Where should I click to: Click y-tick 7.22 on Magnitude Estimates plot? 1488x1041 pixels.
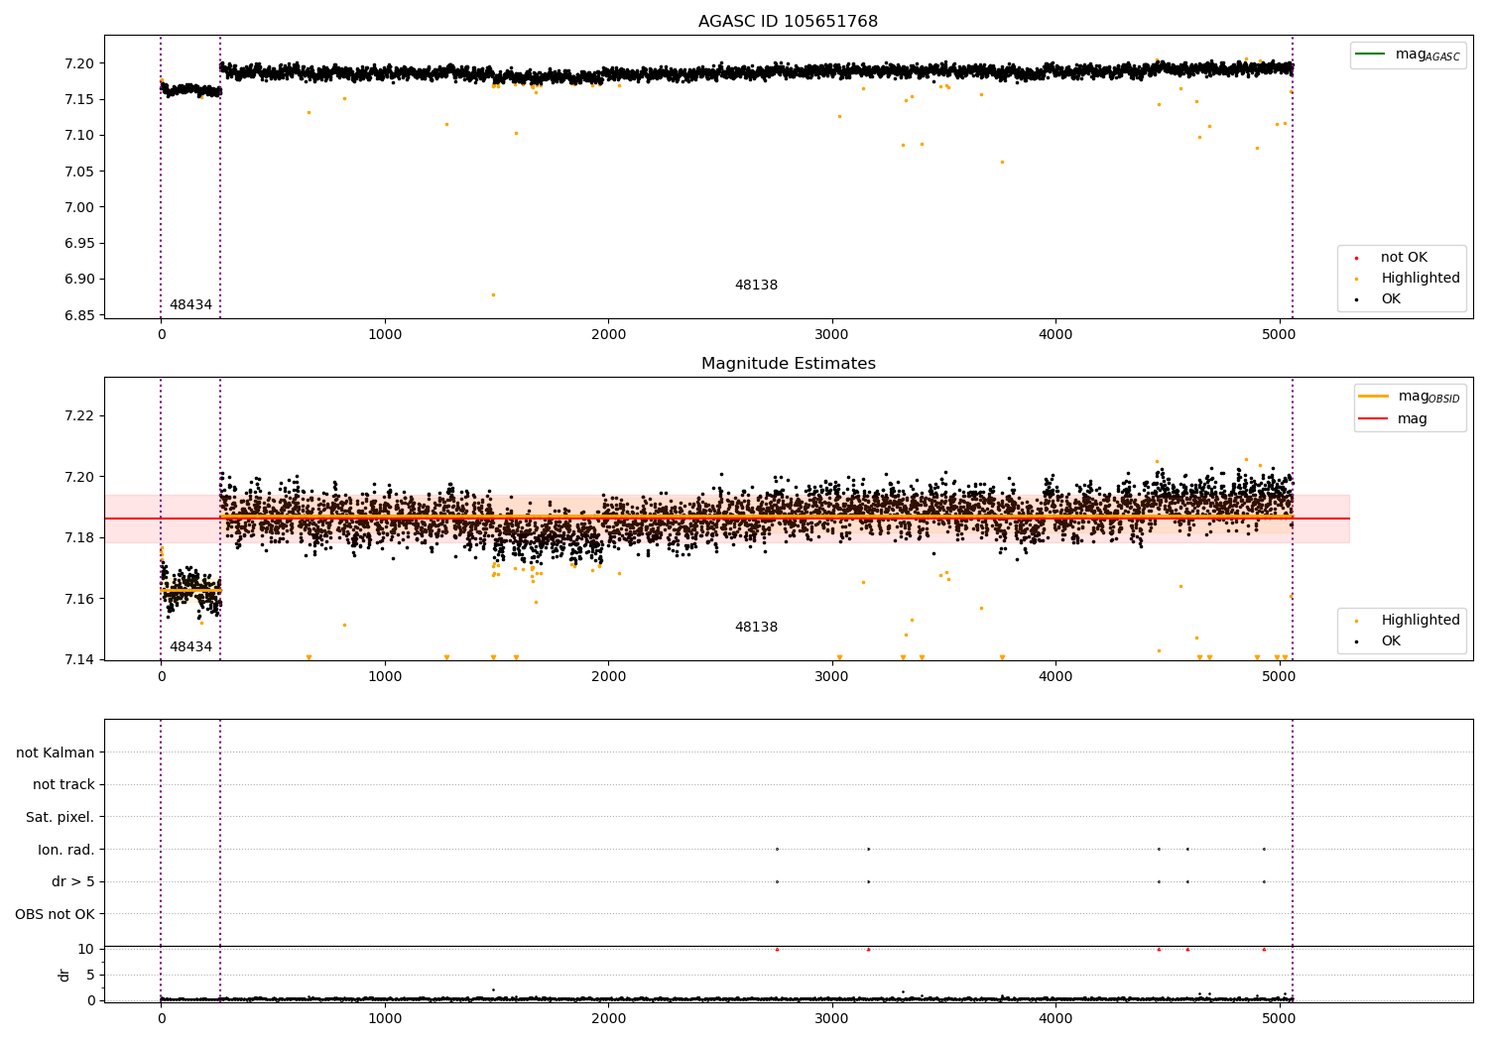point(80,415)
